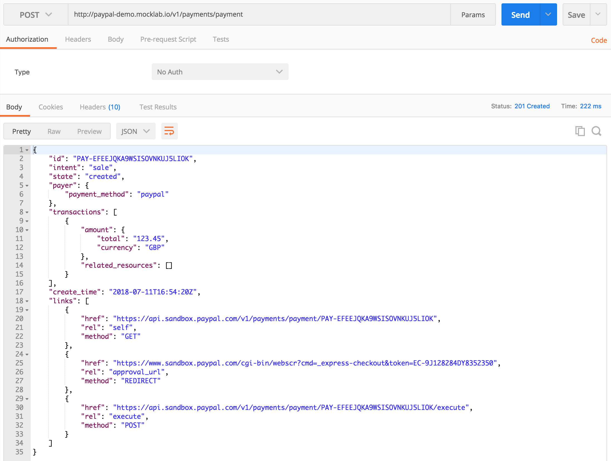
Task: Switch to the Tests tab
Action: 220,39
